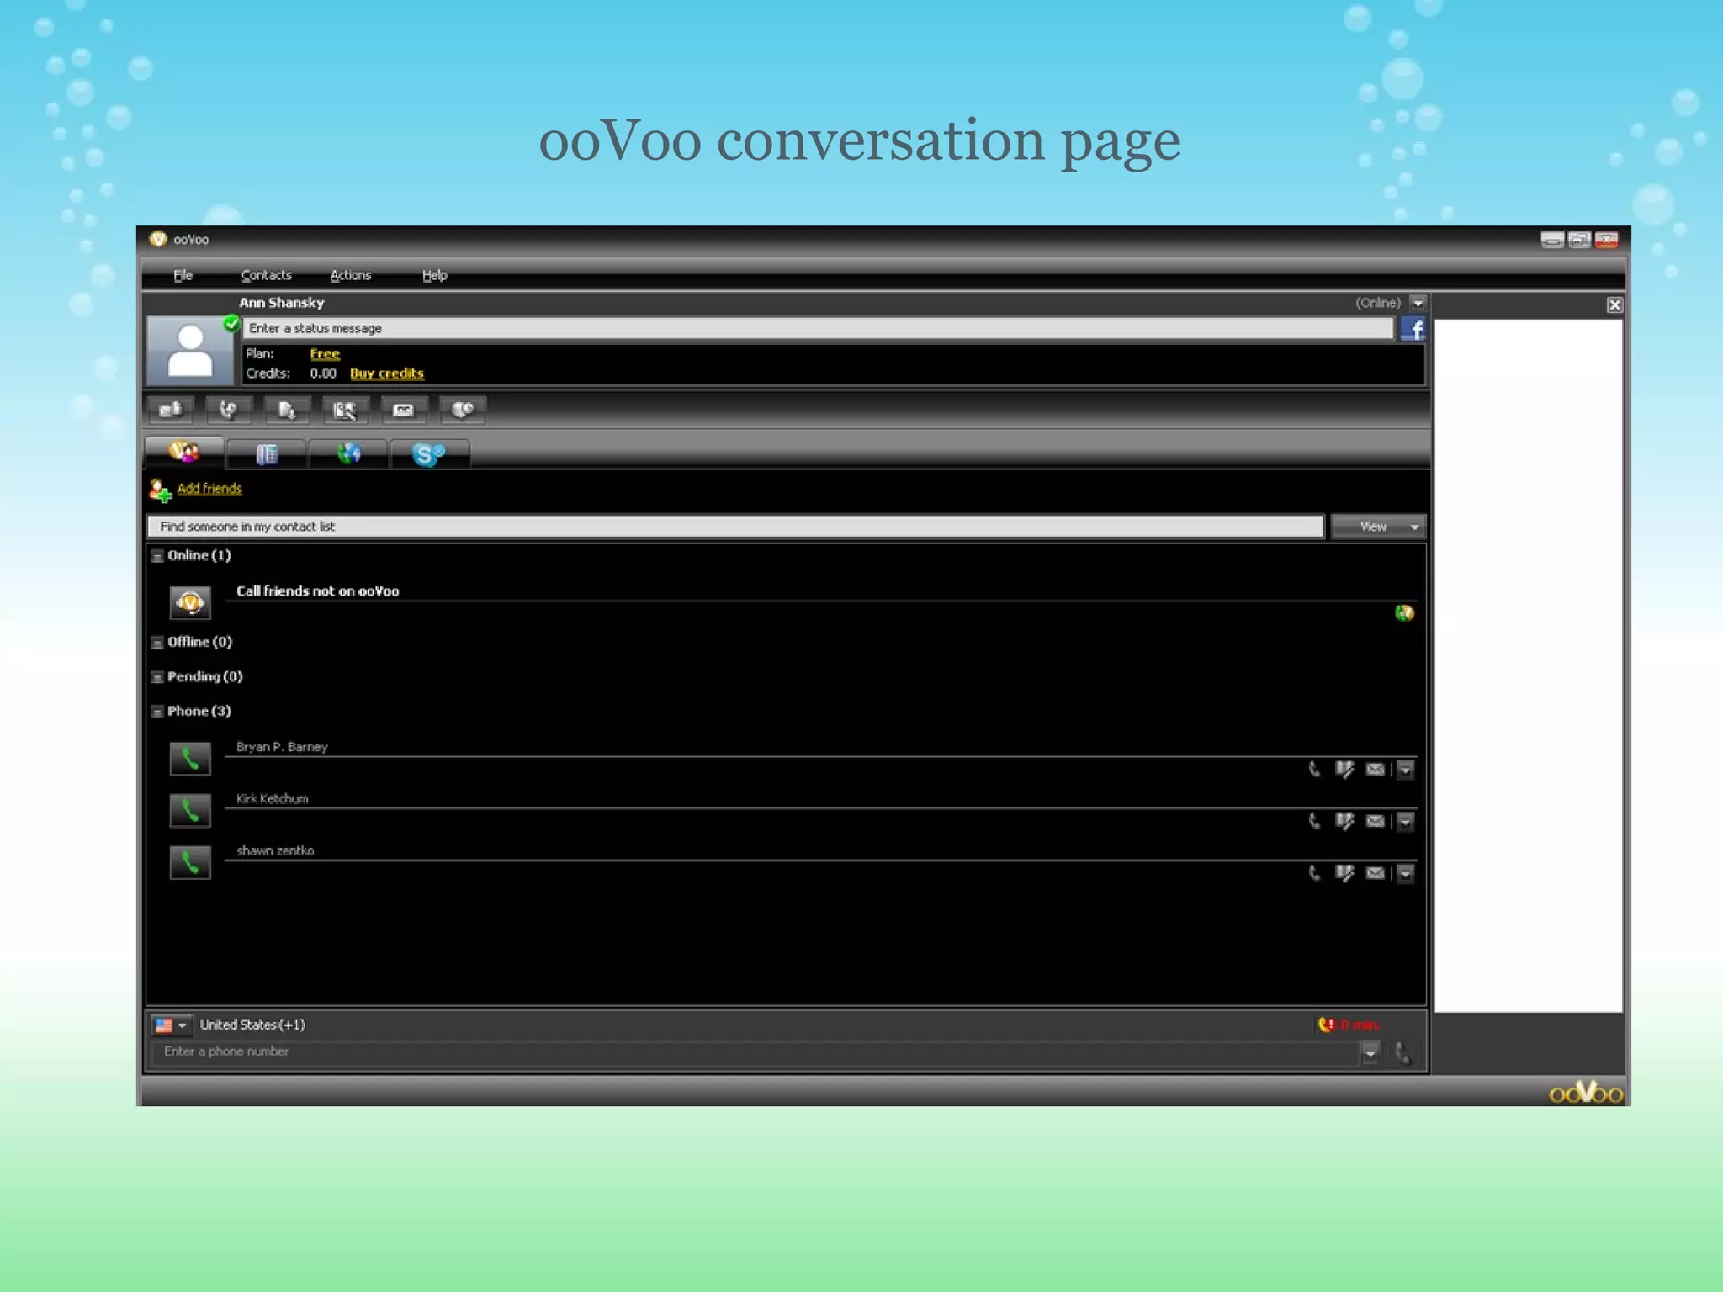The height and width of the screenshot is (1292, 1723).
Task: Open more options dropdown for shawn zentko
Action: coord(1406,874)
